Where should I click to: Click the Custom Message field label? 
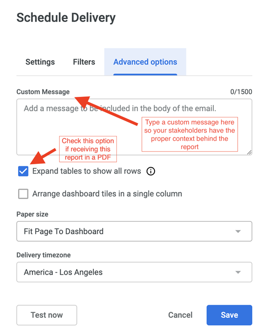coord(43,92)
